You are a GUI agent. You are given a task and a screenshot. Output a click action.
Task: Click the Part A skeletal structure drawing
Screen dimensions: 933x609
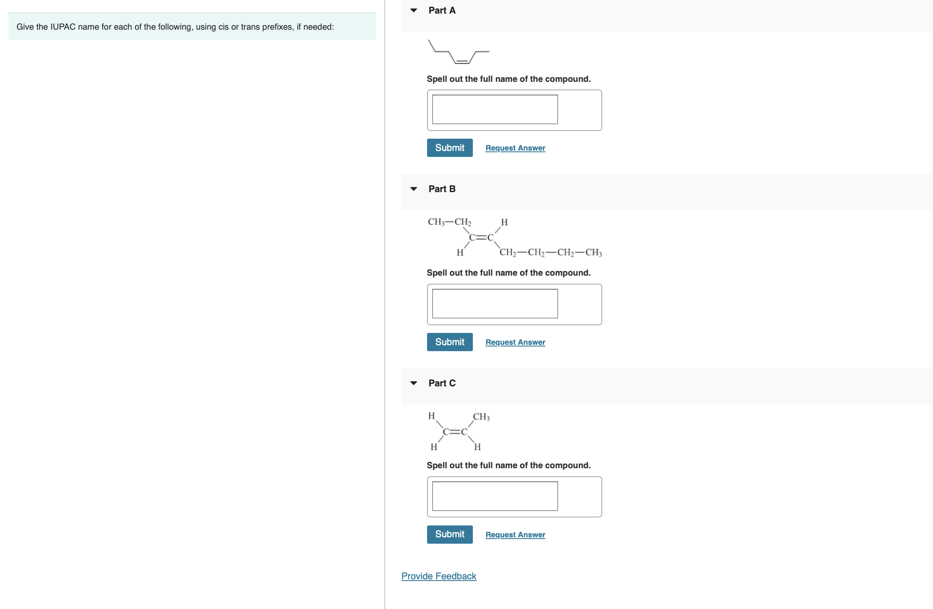(458, 53)
